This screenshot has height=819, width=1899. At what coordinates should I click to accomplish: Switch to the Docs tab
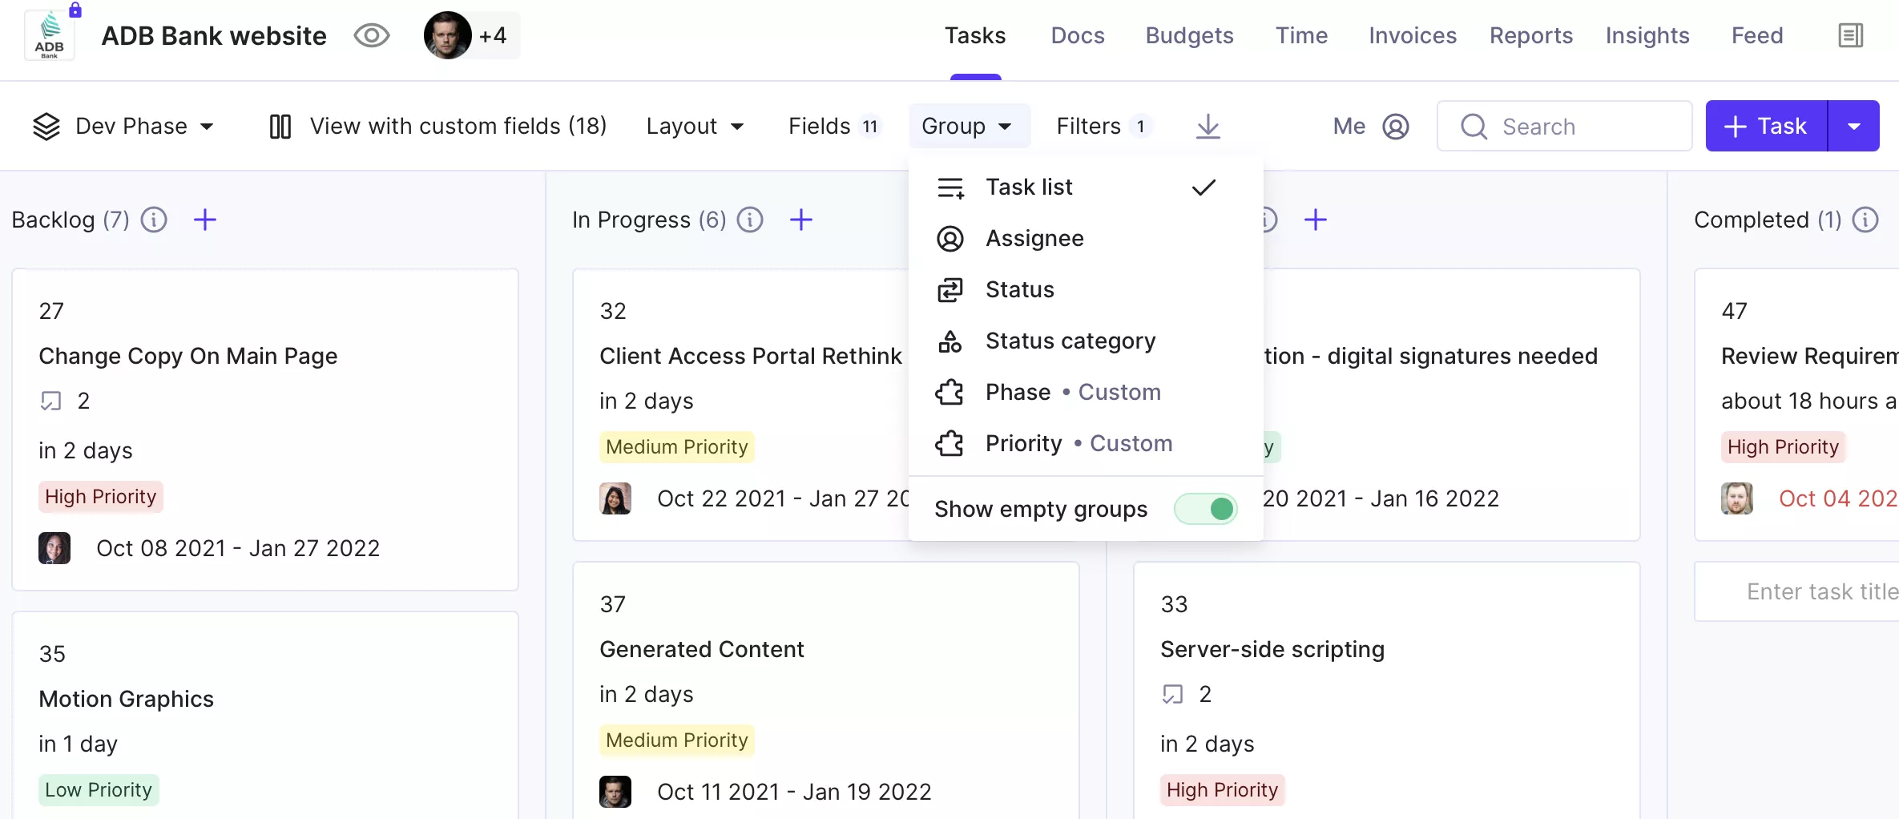point(1078,35)
